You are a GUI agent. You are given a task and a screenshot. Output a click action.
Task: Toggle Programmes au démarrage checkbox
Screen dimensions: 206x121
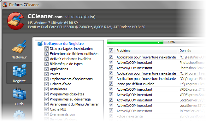(46, 99)
